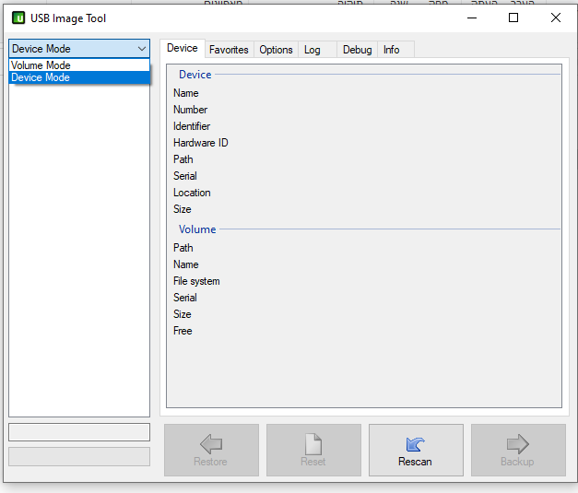Maximize the USB Image Tool window
The height and width of the screenshot is (493, 578).
coord(513,18)
